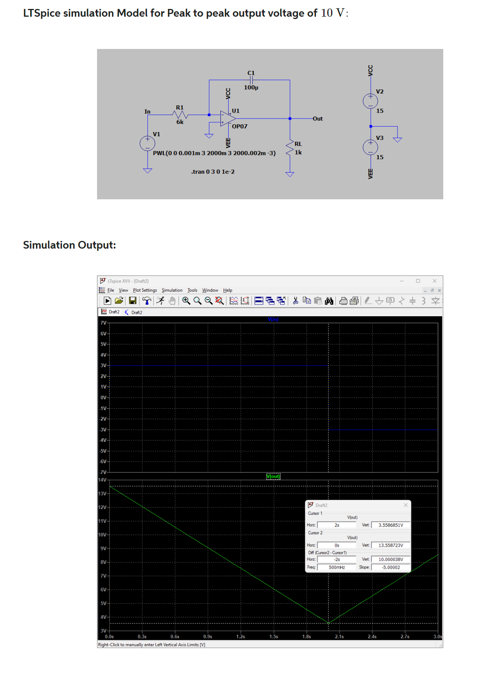Image resolution: width=484 pixels, height=676 pixels.
Task: Click the Cursor 1 Horz field showing 2s
Action: (337, 525)
